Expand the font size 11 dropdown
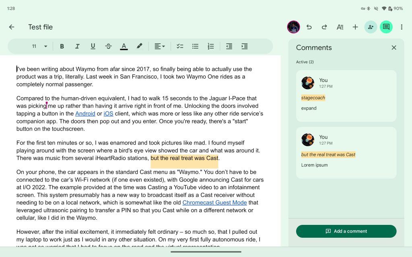The image size is (412, 257). click(x=39, y=46)
